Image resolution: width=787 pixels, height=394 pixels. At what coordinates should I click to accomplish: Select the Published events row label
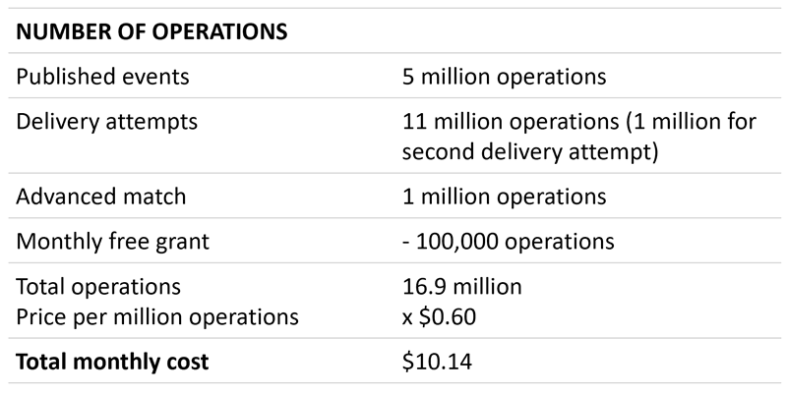click(x=102, y=75)
